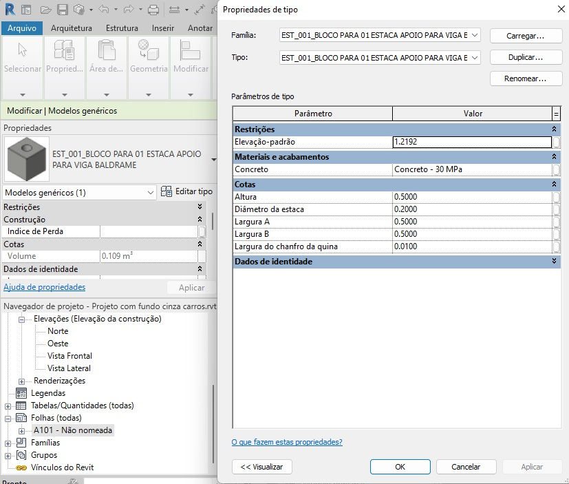This screenshot has height=484, width=569.
Task: Click the equals column header button
Action: (x=556, y=114)
